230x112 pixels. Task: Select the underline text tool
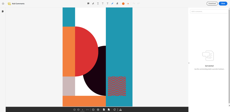point(98,3)
